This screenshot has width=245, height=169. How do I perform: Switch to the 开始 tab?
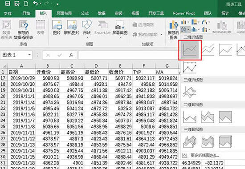tap(26, 13)
